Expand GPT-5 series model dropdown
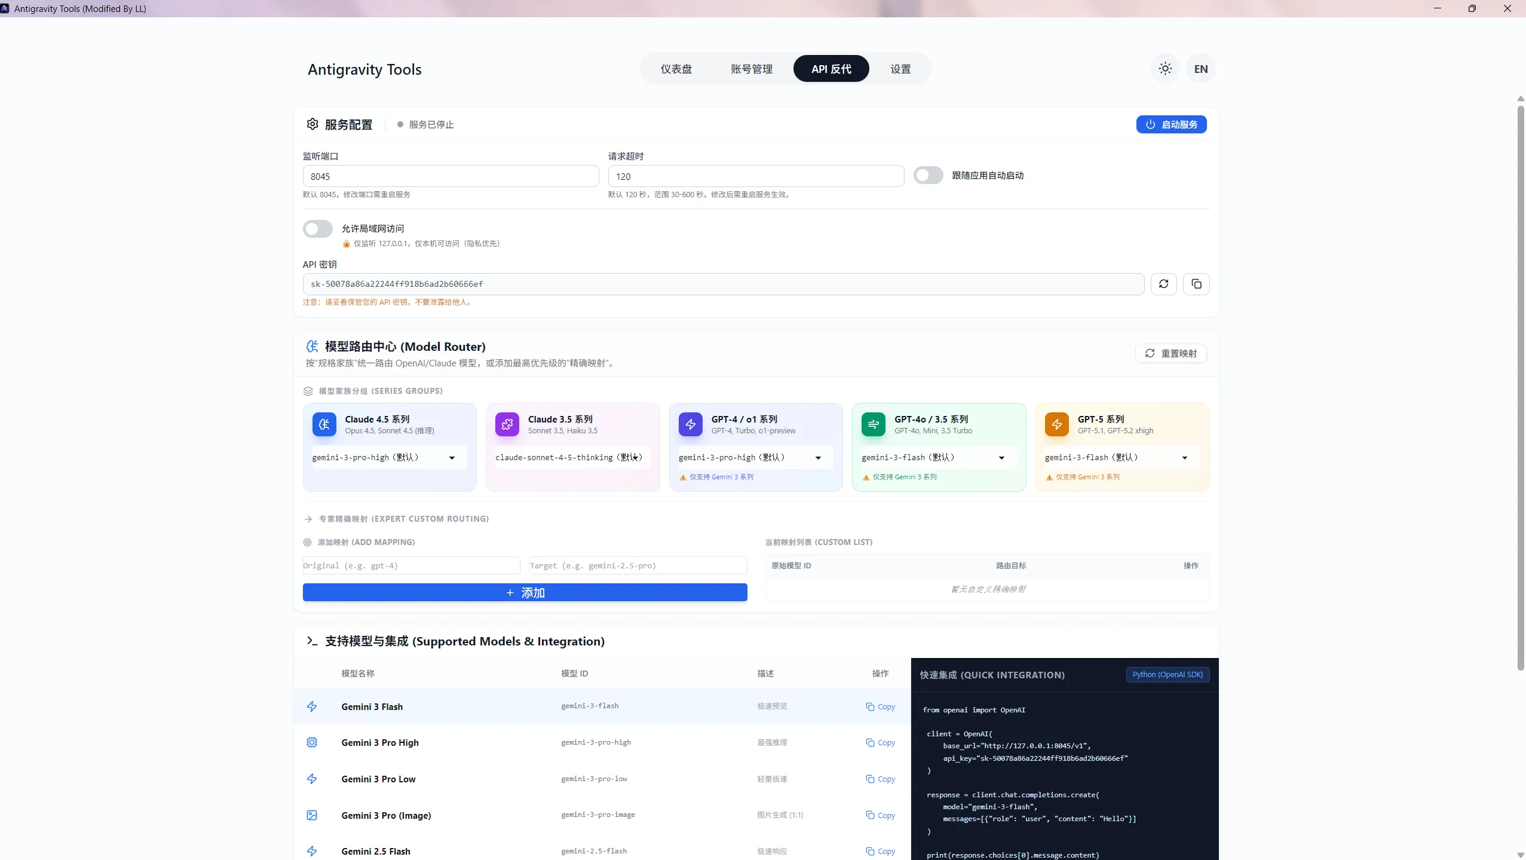Screen dimensions: 1526x860 tap(1121, 458)
